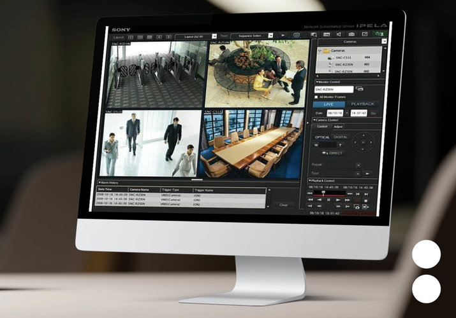Click the monitor icon beside SNC-RZ30N field
This screenshot has width=456, height=318.
(x=360, y=89)
